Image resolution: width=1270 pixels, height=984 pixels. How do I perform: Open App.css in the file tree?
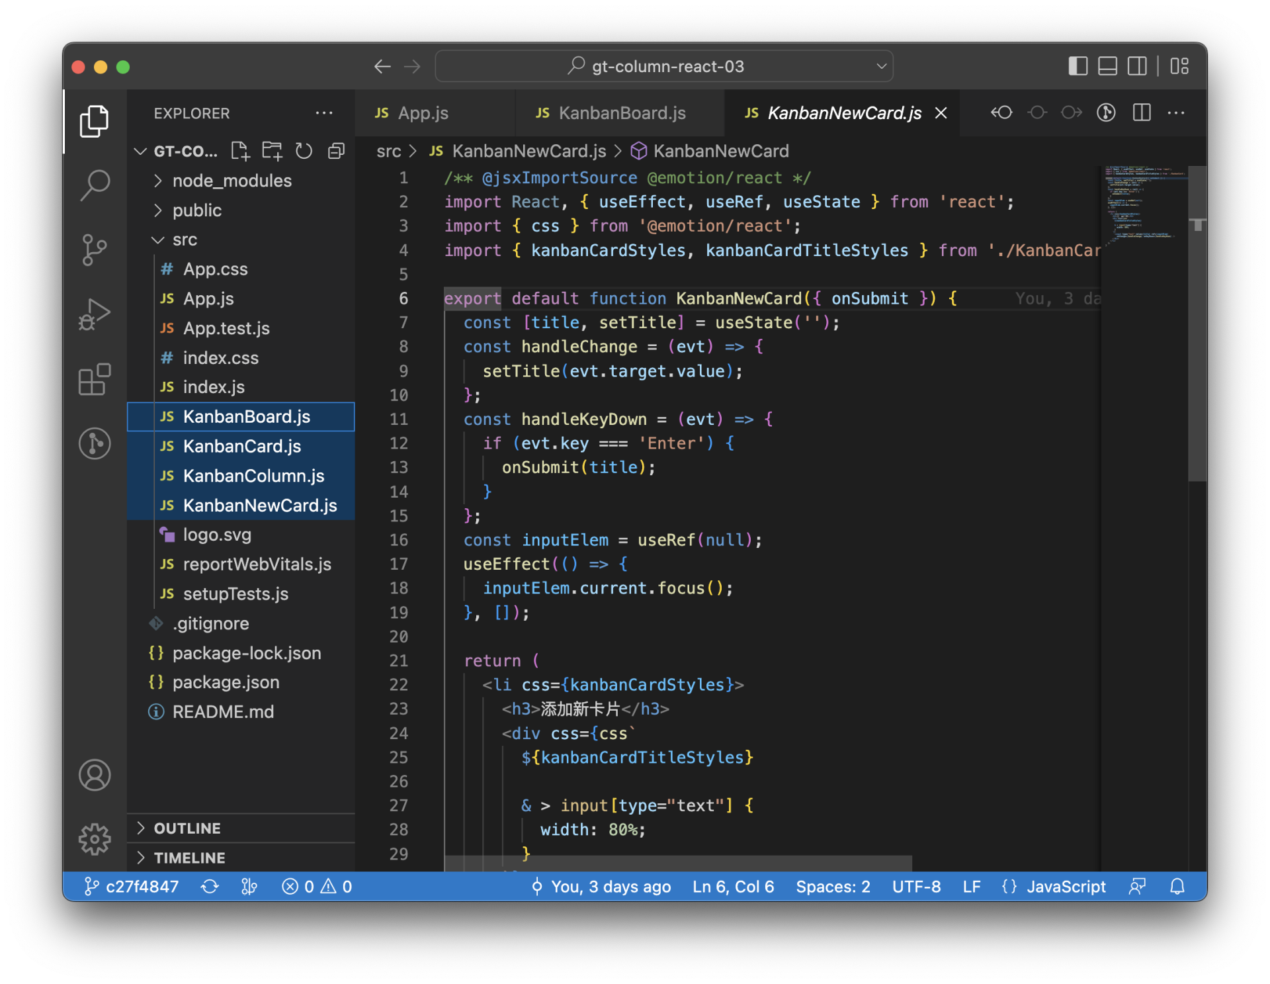(x=241, y=269)
